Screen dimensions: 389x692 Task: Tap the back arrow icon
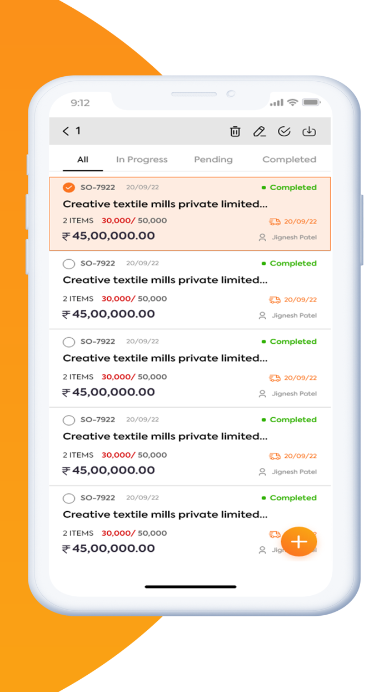click(x=66, y=131)
